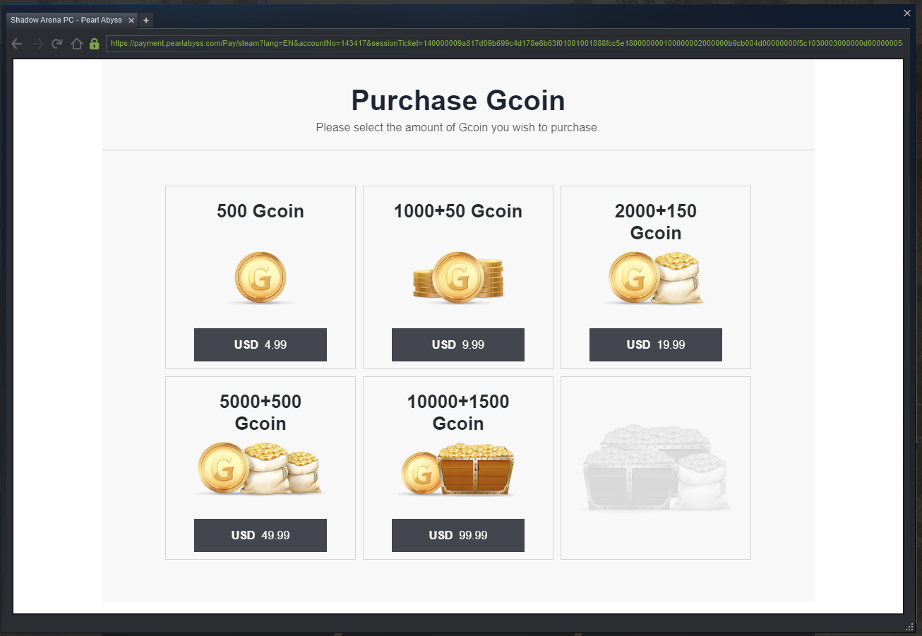View the green secure padlock icon
Viewport: 922px width, 636px height.
pos(95,44)
